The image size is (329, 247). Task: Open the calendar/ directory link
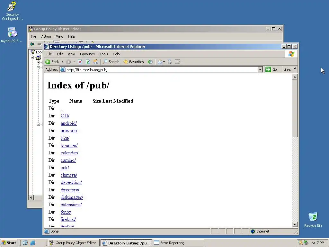(69, 153)
